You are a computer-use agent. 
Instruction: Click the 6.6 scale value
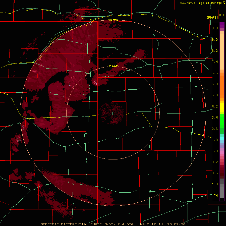coord(215,73)
